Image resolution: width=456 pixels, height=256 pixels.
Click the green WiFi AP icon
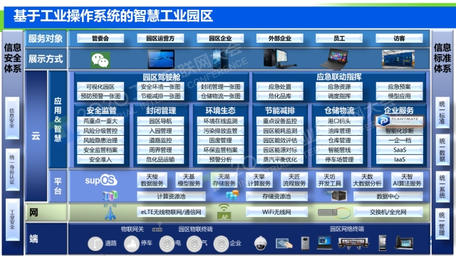[x=224, y=212]
